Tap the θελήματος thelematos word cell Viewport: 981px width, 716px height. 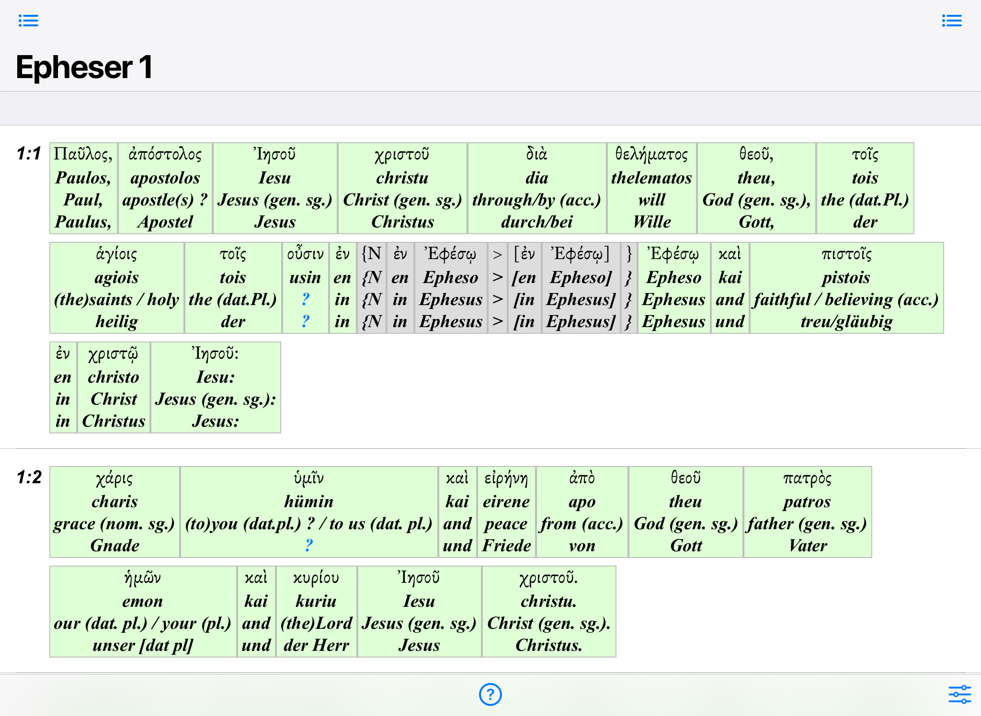651,188
